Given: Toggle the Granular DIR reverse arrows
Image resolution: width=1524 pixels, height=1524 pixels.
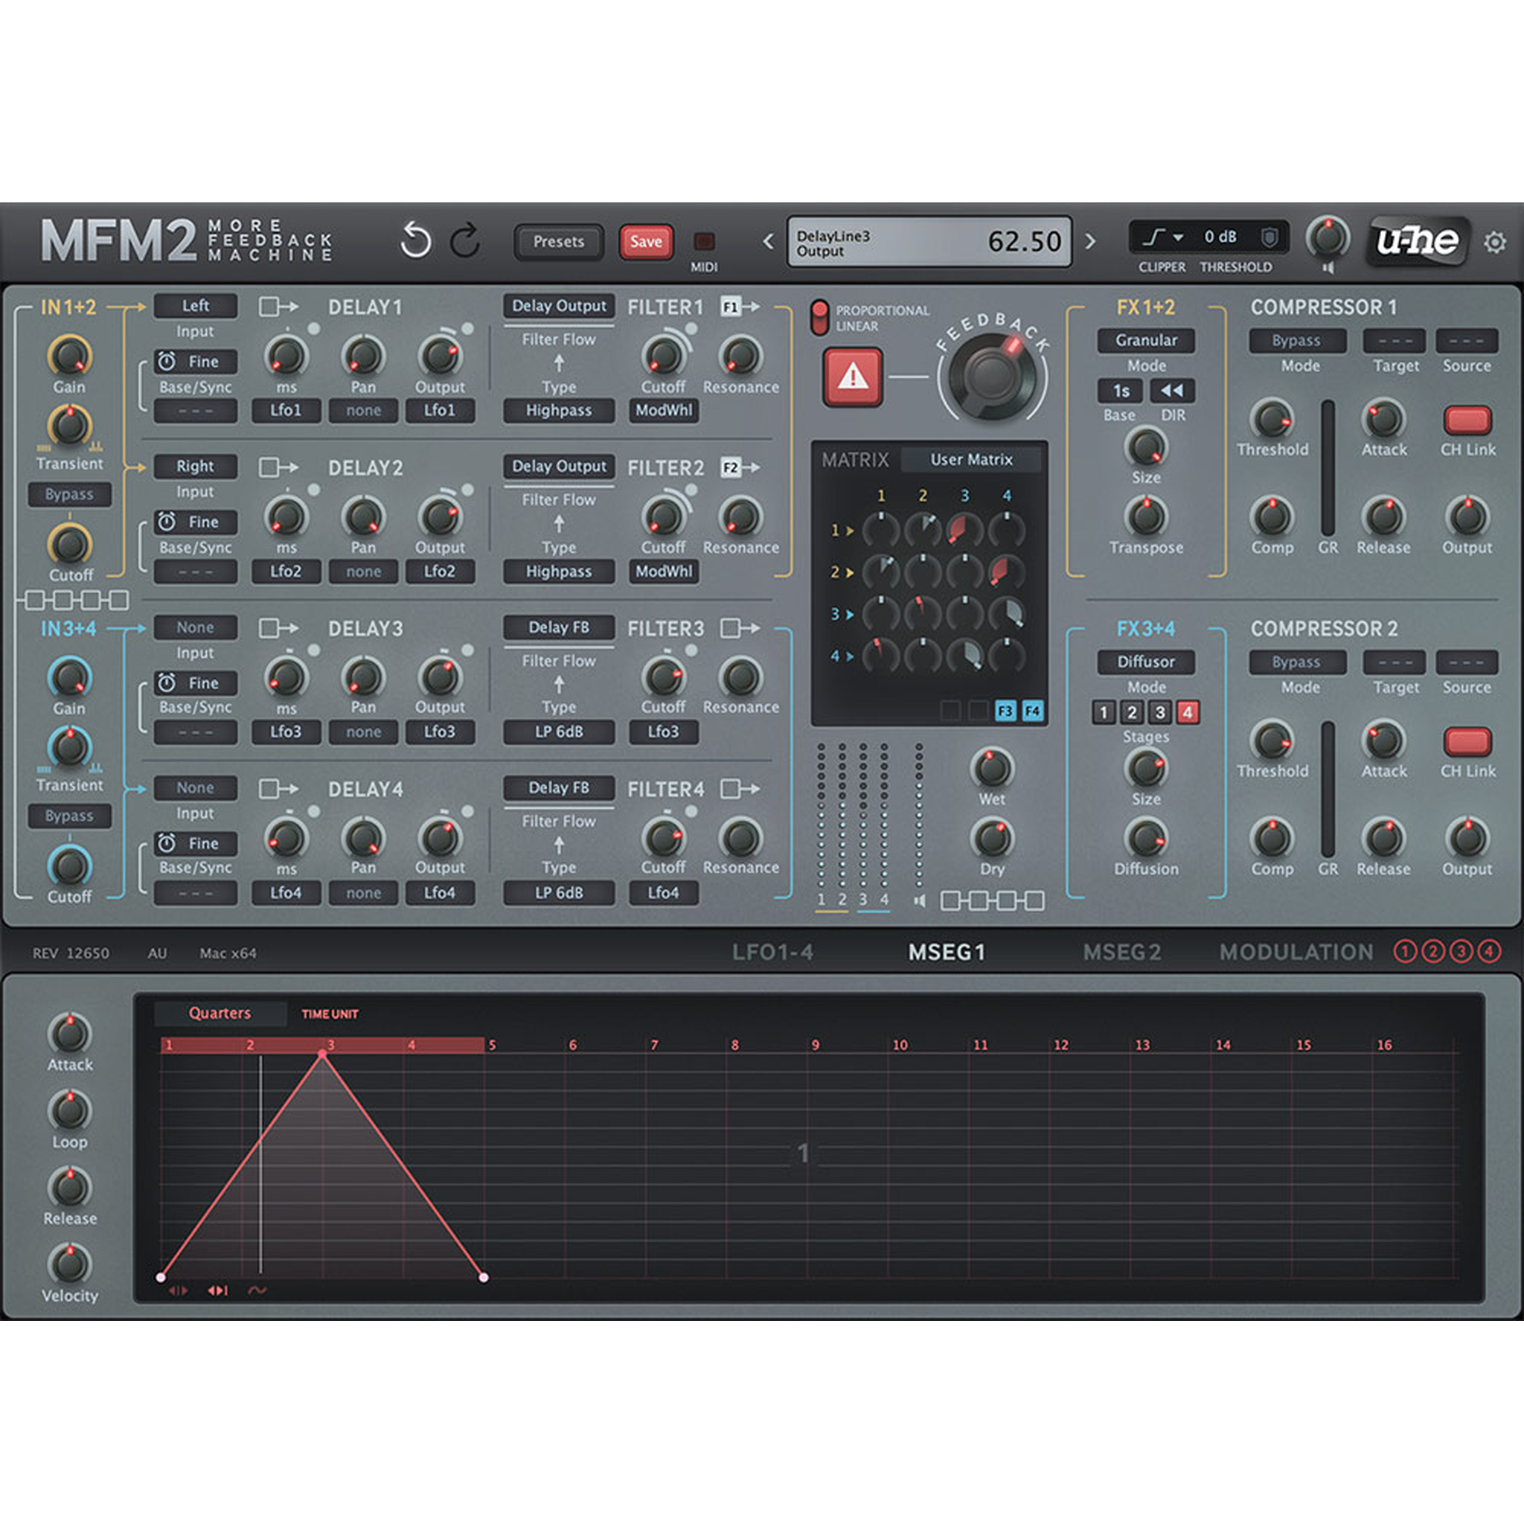Looking at the screenshot, I should [x=1172, y=391].
